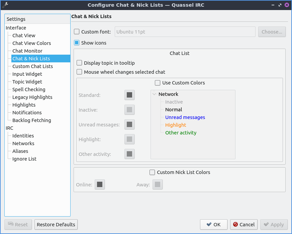This screenshot has width=292, height=234.
Task: Open Chat View Colors settings page
Action: tap(31, 43)
